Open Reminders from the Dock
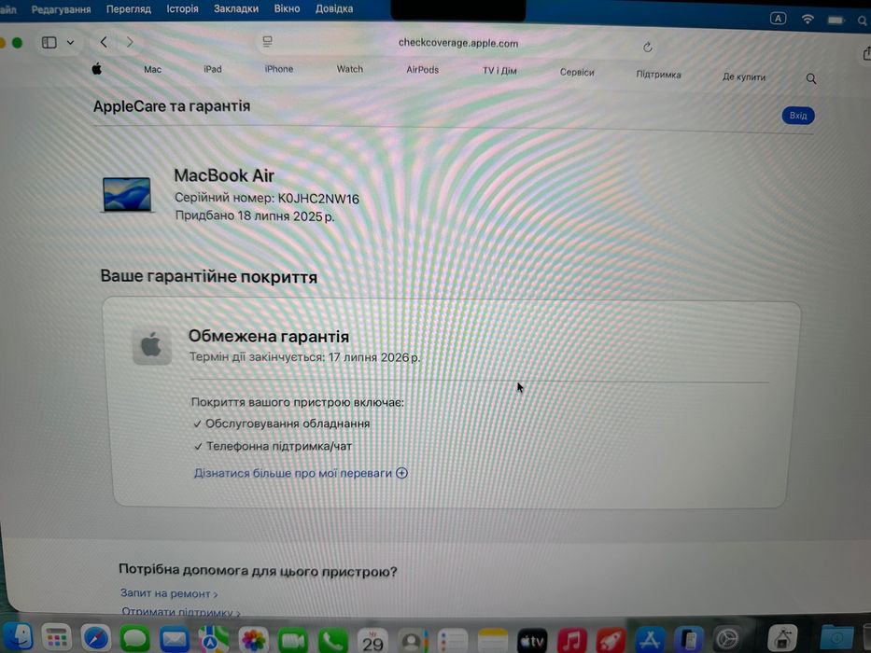 (x=452, y=642)
